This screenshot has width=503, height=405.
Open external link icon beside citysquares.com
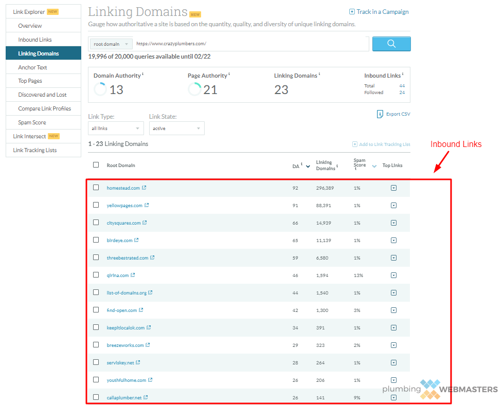145,223
